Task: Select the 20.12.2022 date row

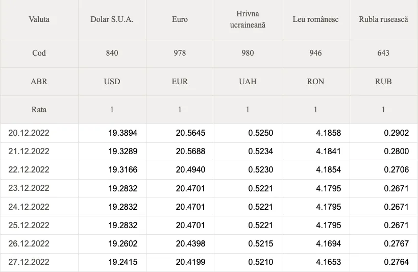Action: coord(209,133)
